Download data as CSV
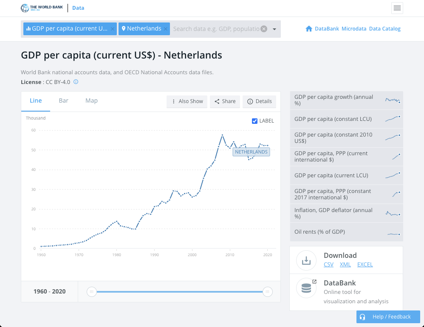Image resolution: width=424 pixels, height=327 pixels. pos(328,265)
